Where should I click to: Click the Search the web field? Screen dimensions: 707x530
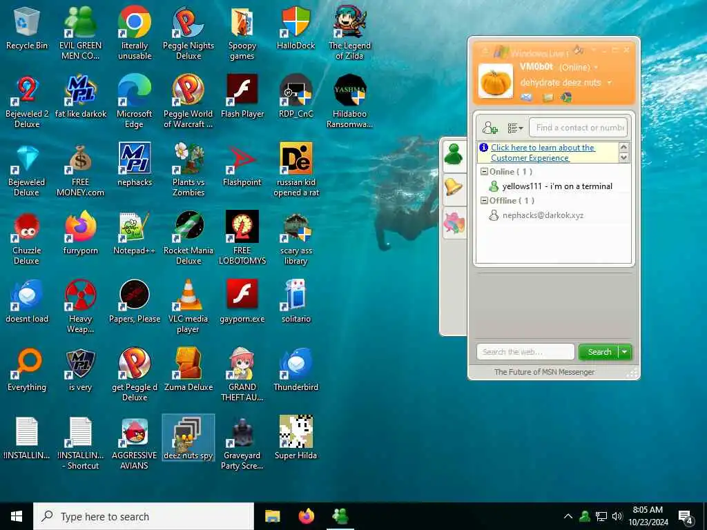pyautogui.click(x=525, y=352)
